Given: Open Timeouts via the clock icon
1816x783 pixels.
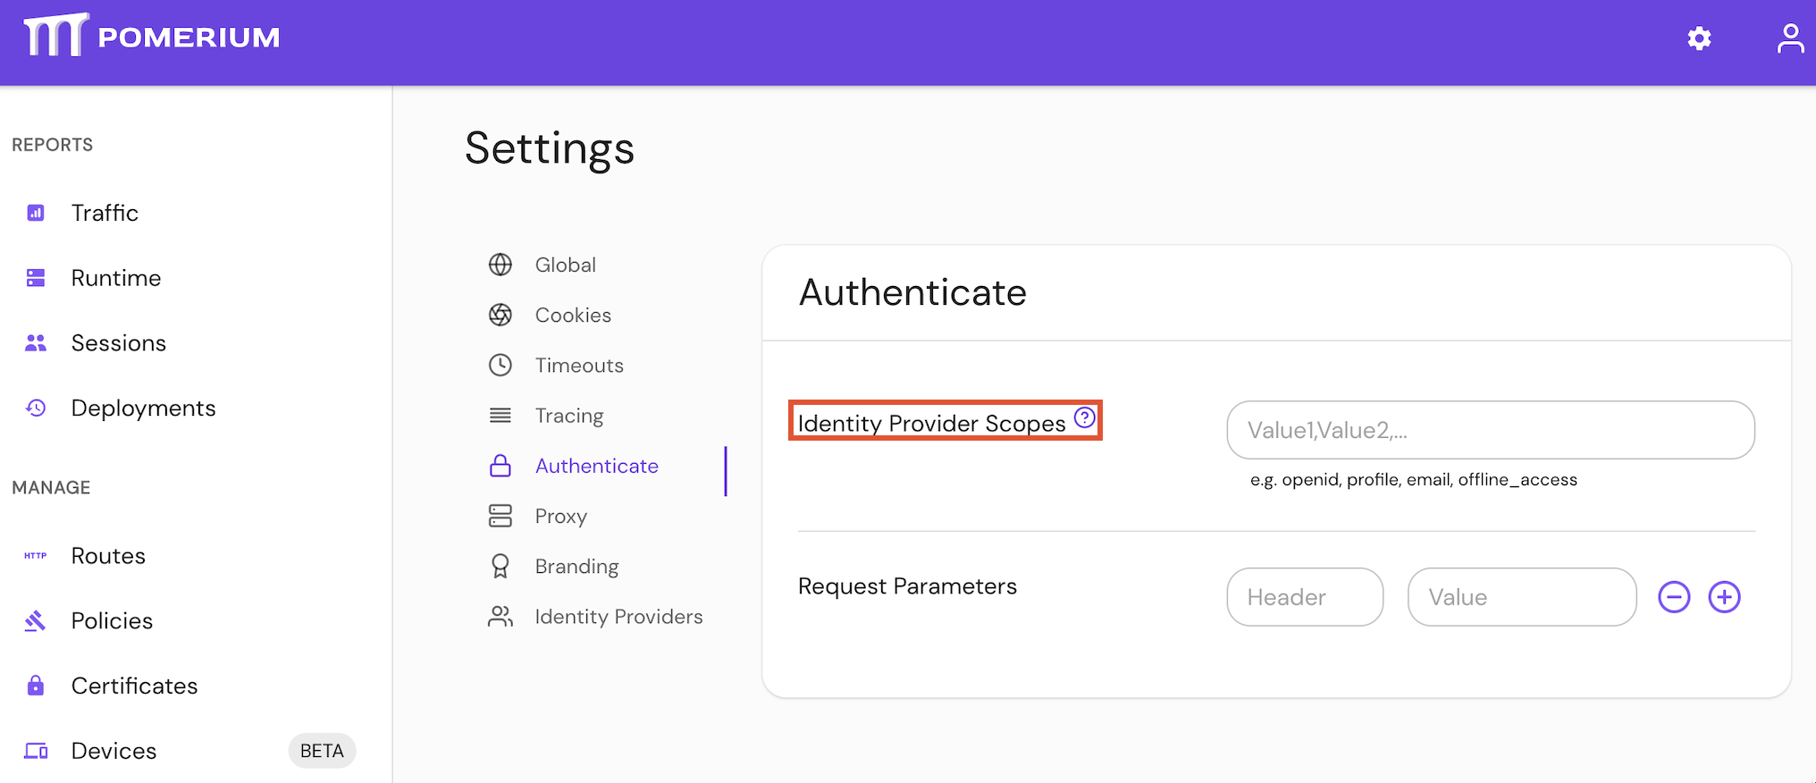Looking at the screenshot, I should coord(500,365).
